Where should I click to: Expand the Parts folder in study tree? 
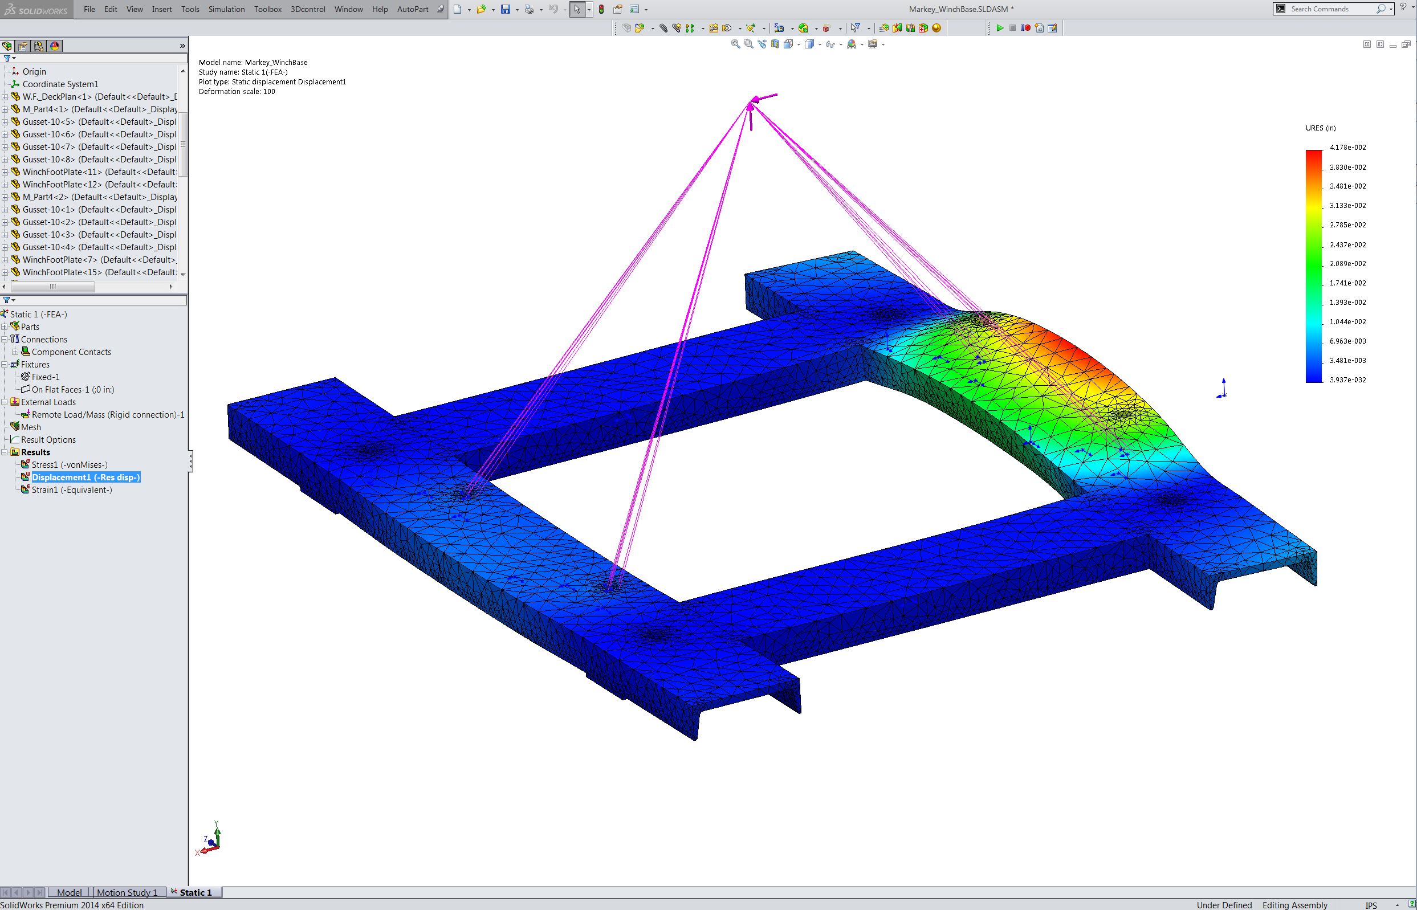[x=5, y=327]
